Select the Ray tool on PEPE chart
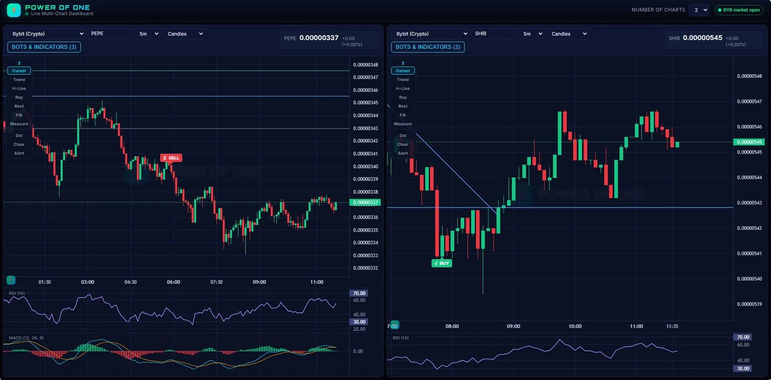771x380 pixels. coord(19,97)
